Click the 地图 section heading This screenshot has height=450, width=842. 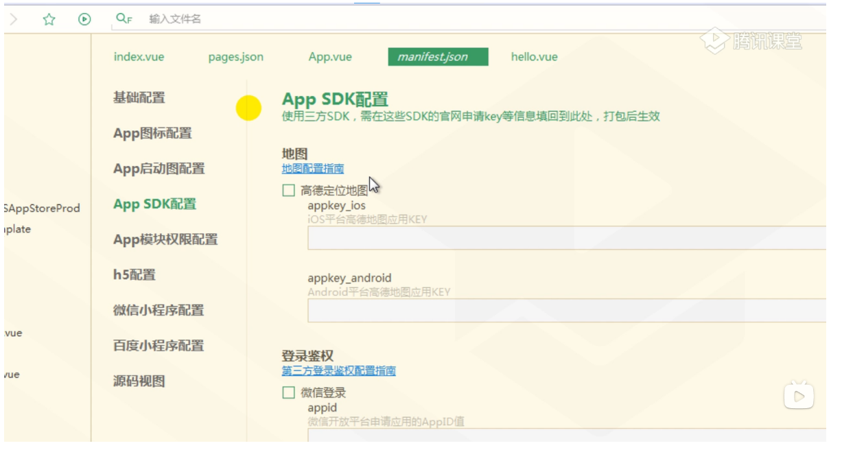coord(294,154)
